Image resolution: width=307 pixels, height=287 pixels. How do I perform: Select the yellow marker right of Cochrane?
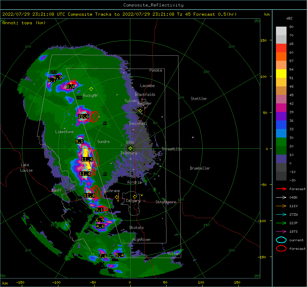[x=117, y=197]
